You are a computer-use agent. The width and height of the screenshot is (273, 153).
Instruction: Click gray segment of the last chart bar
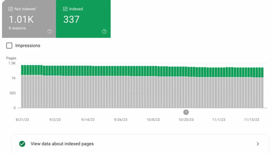click(x=262, y=92)
